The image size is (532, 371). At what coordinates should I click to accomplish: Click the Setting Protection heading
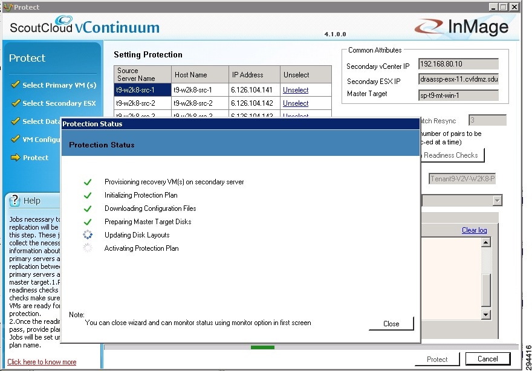148,54
